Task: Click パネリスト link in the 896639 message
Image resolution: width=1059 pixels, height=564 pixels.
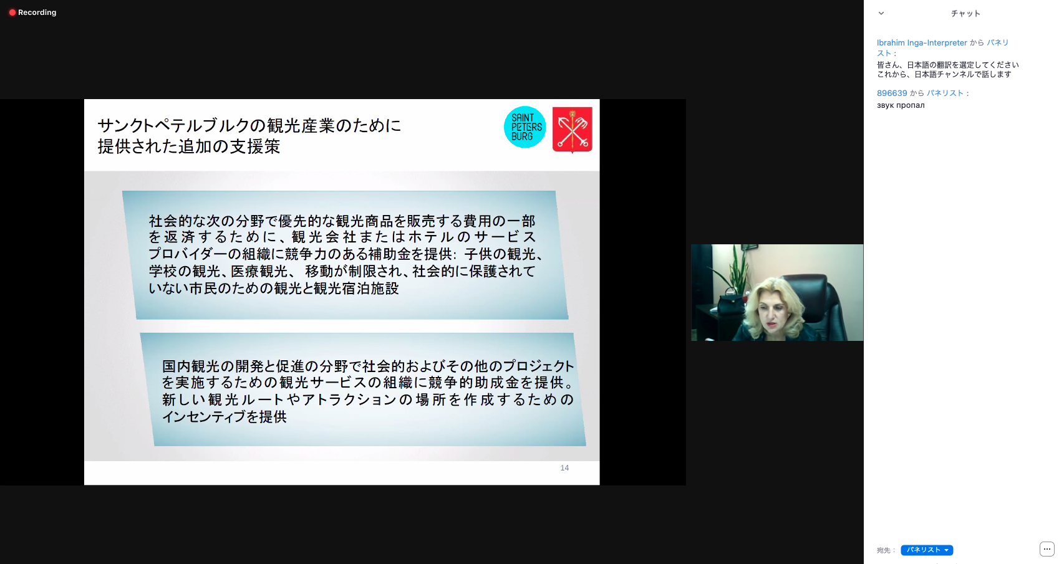Action: pos(945,93)
